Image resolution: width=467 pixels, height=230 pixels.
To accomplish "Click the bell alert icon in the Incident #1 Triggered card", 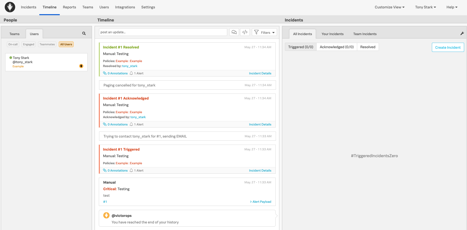I will pos(131,171).
